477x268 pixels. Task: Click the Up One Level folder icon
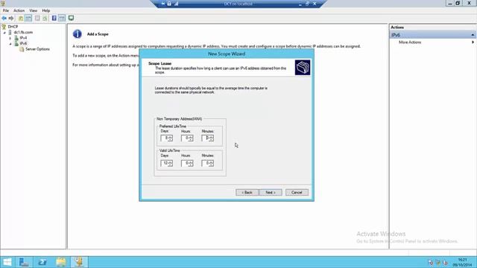point(21,18)
